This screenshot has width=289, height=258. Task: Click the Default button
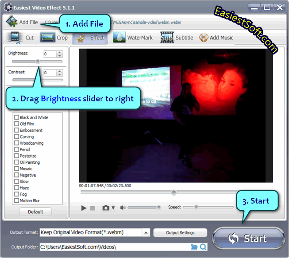(35, 212)
